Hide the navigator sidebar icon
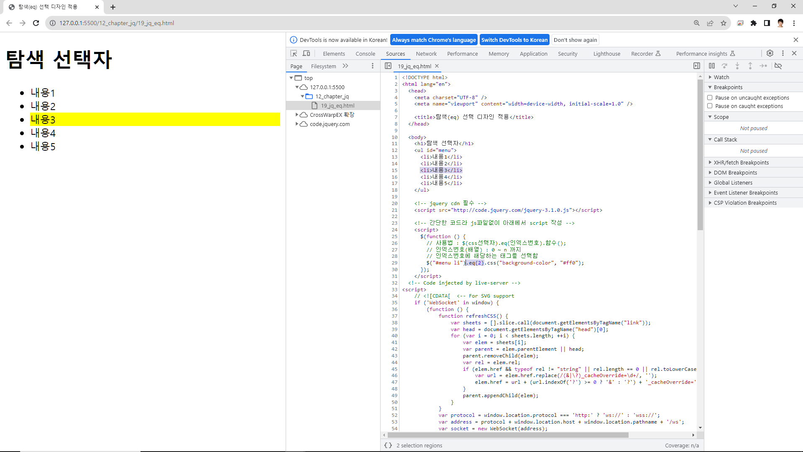The image size is (803, 452). pyautogui.click(x=388, y=66)
